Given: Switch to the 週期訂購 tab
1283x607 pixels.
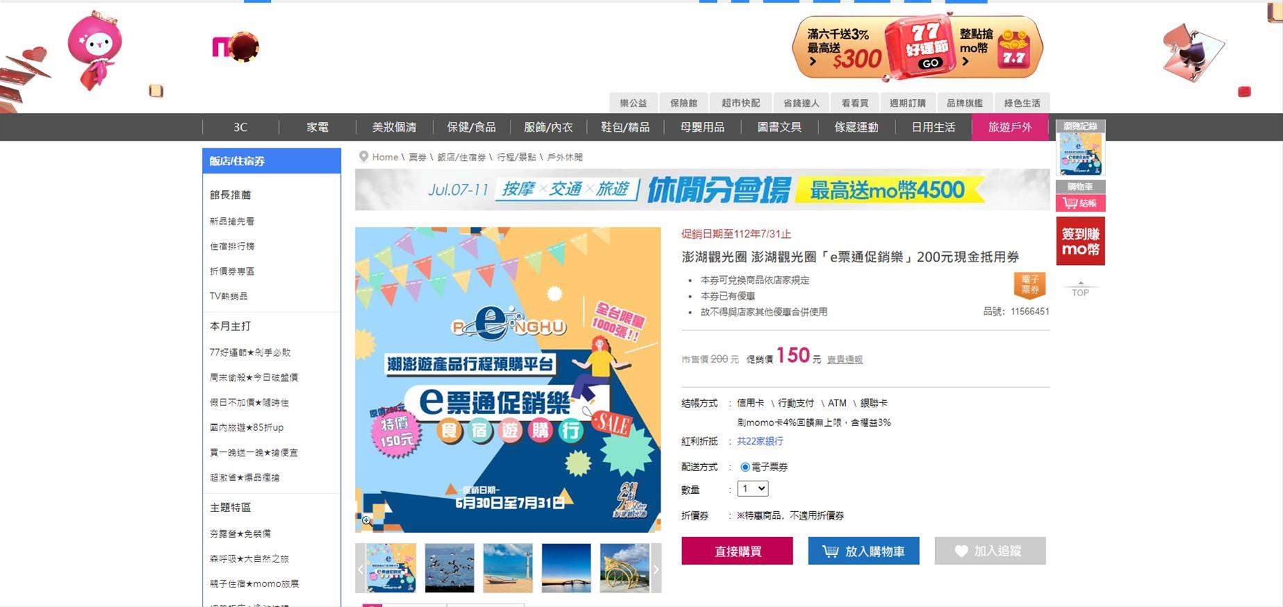Looking at the screenshot, I should [x=907, y=103].
